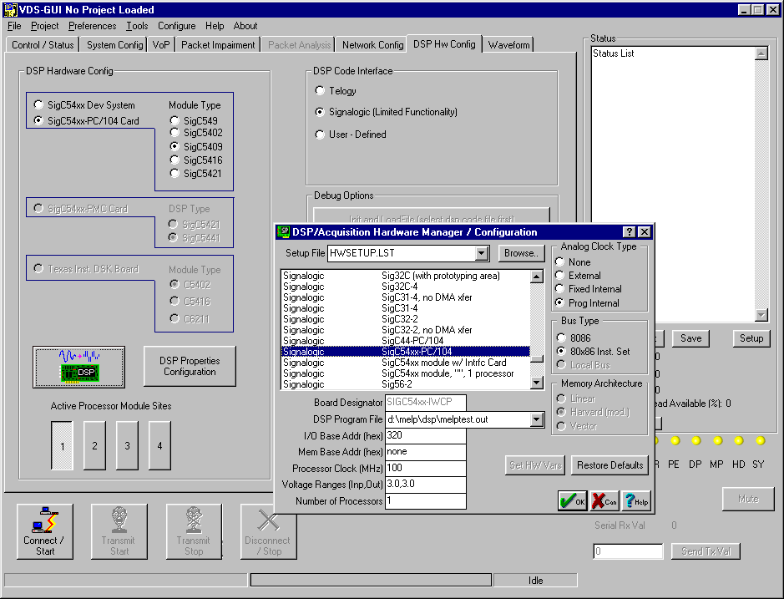
Task: Open the DSP Program File dropdown
Action: (537, 419)
